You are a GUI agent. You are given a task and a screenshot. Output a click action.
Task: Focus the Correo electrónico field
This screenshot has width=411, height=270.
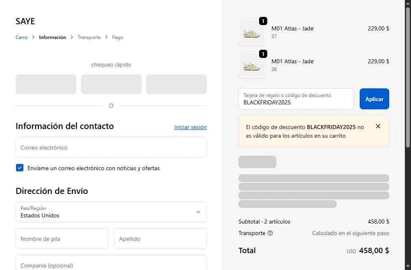click(x=111, y=148)
